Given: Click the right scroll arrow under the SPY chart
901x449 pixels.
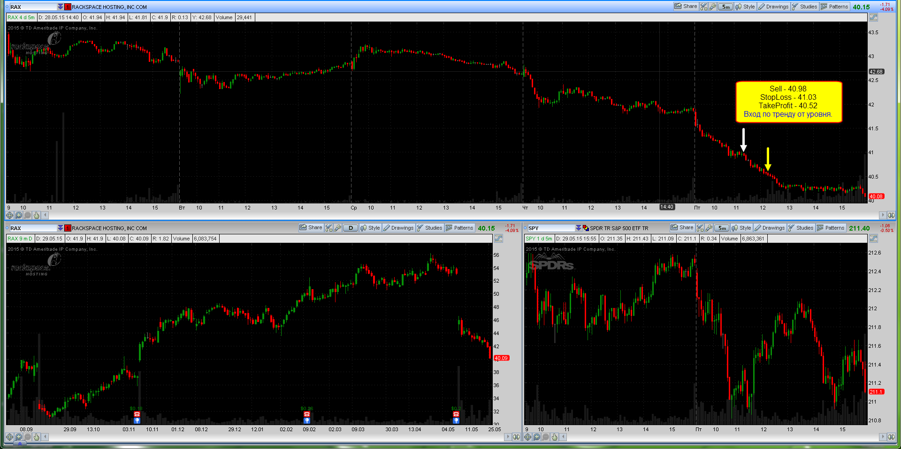Looking at the screenshot, I should click(883, 437).
